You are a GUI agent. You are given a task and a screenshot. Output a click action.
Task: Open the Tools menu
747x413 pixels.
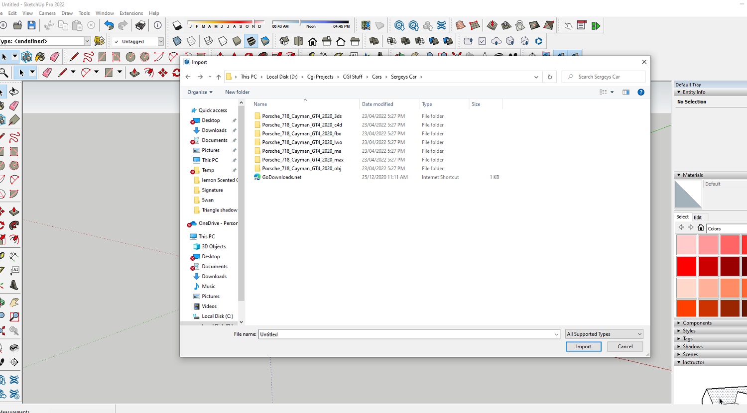click(84, 13)
